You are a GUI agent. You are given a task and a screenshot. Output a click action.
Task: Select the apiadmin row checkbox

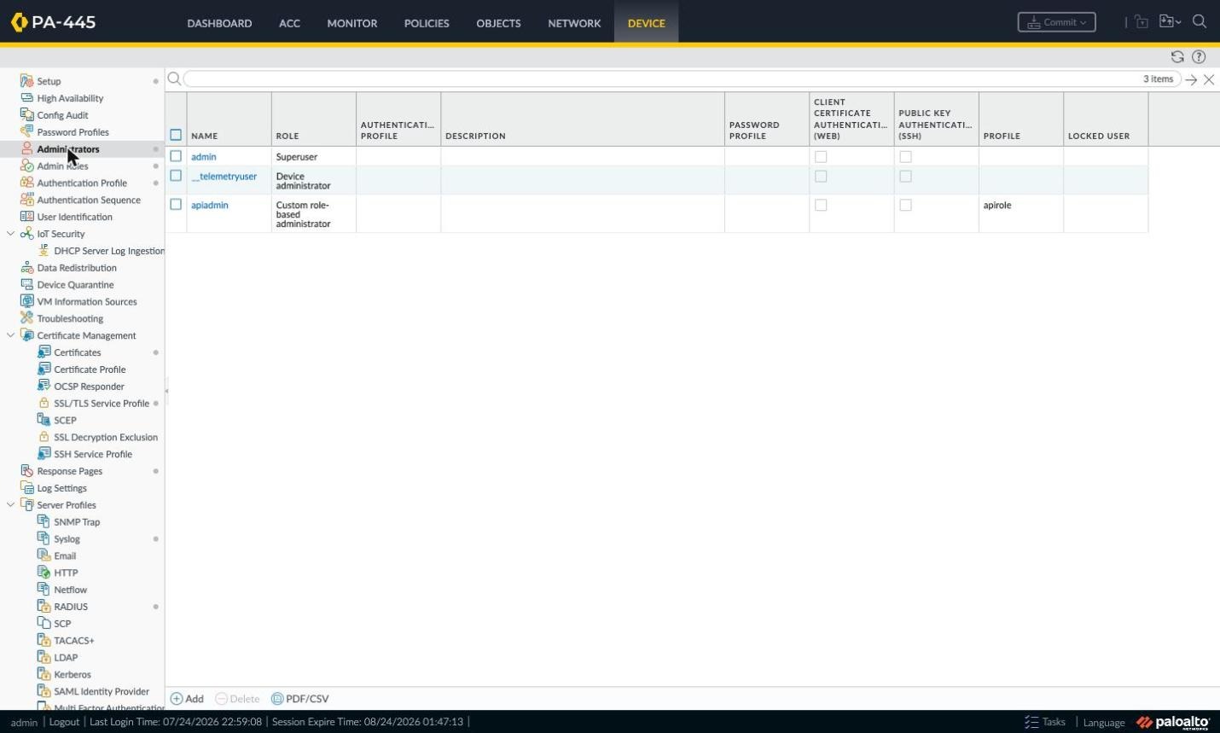pyautogui.click(x=176, y=205)
